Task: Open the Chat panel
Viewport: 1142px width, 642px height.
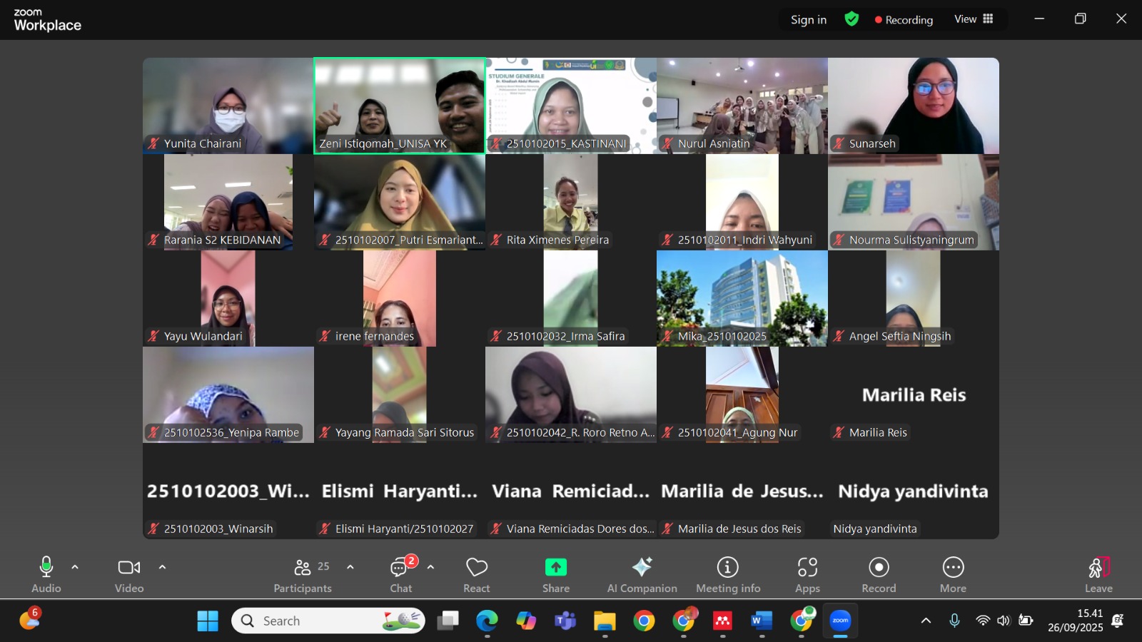Action: point(400,574)
